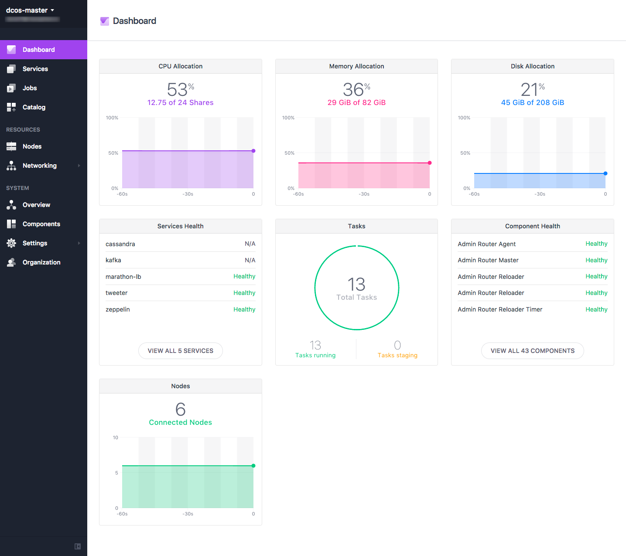Open the zeppelin service

[x=181, y=309]
